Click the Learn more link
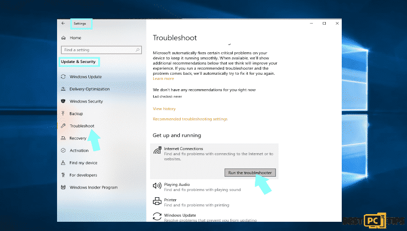The image size is (407, 231). point(163,79)
